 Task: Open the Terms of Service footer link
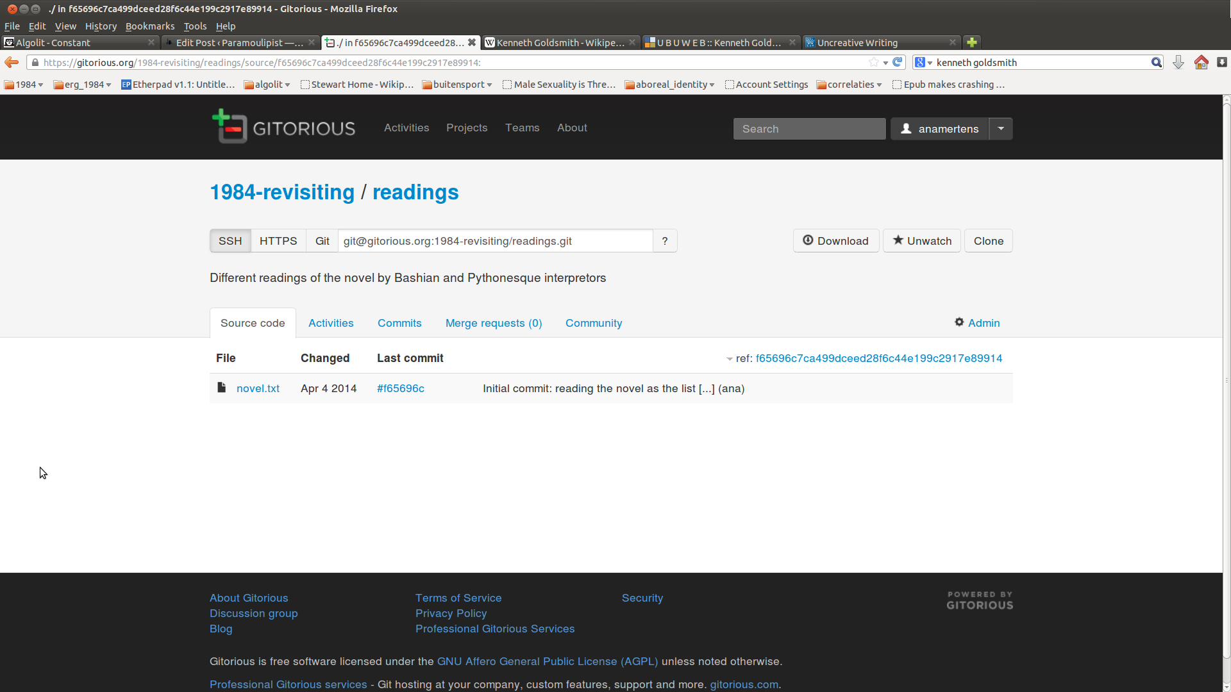coord(458,598)
